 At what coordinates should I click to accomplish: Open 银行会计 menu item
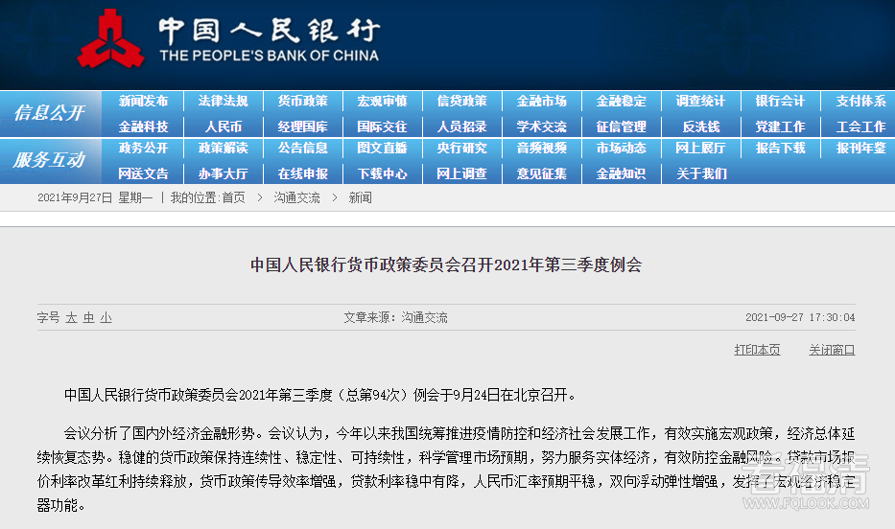click(x=780, y=102)
